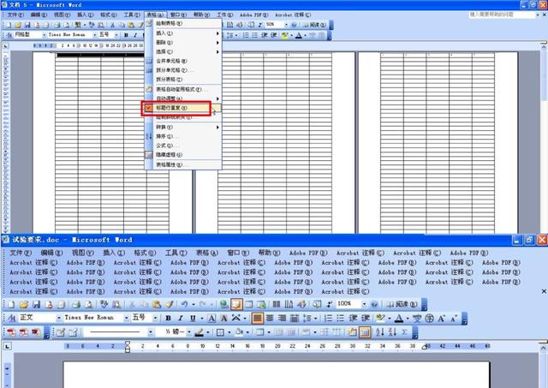Image resolution: width=548 pixels, height=388 pixels.
Task: Open 视图 menu in the 试验要求.doc window
Action: point(83,253)
